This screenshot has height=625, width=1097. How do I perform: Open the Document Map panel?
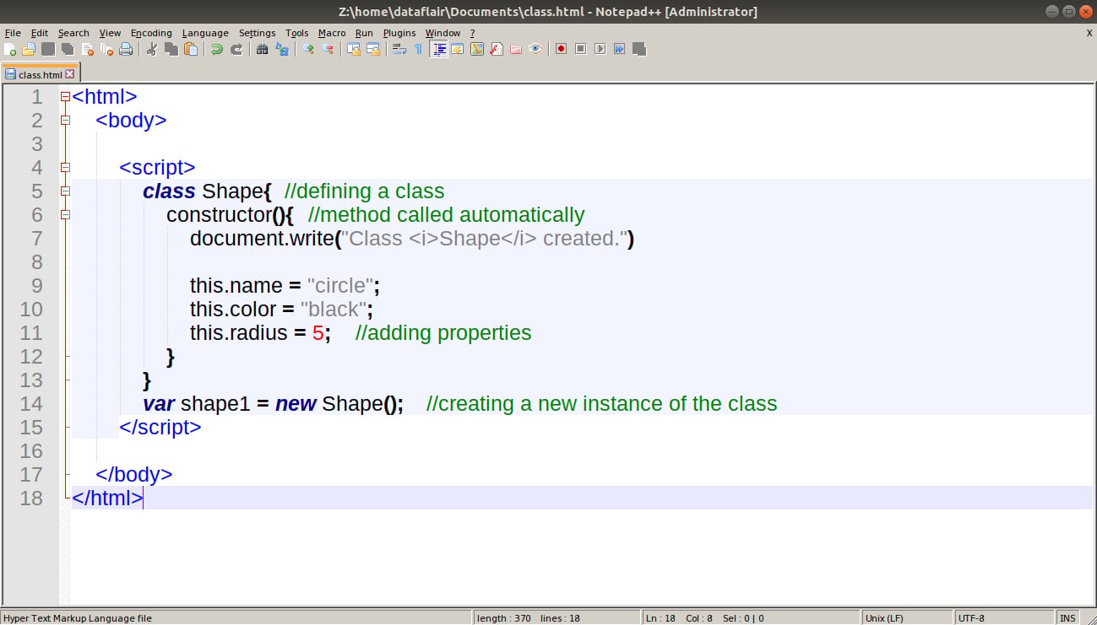(x=477, y=49)
